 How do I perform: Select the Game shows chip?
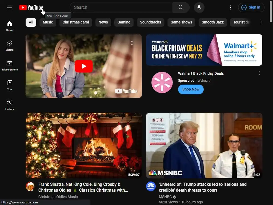tap(181, 22)
